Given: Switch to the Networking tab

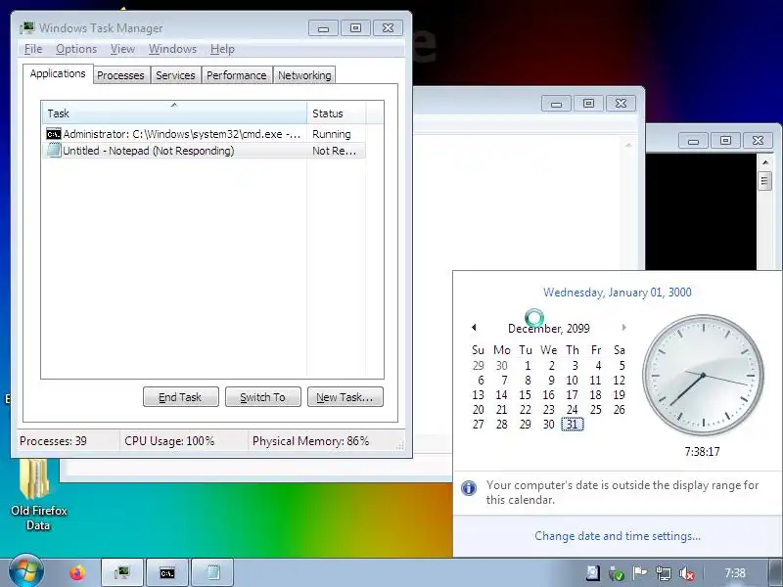Looking at the screenshot, I should pos(304,75).
